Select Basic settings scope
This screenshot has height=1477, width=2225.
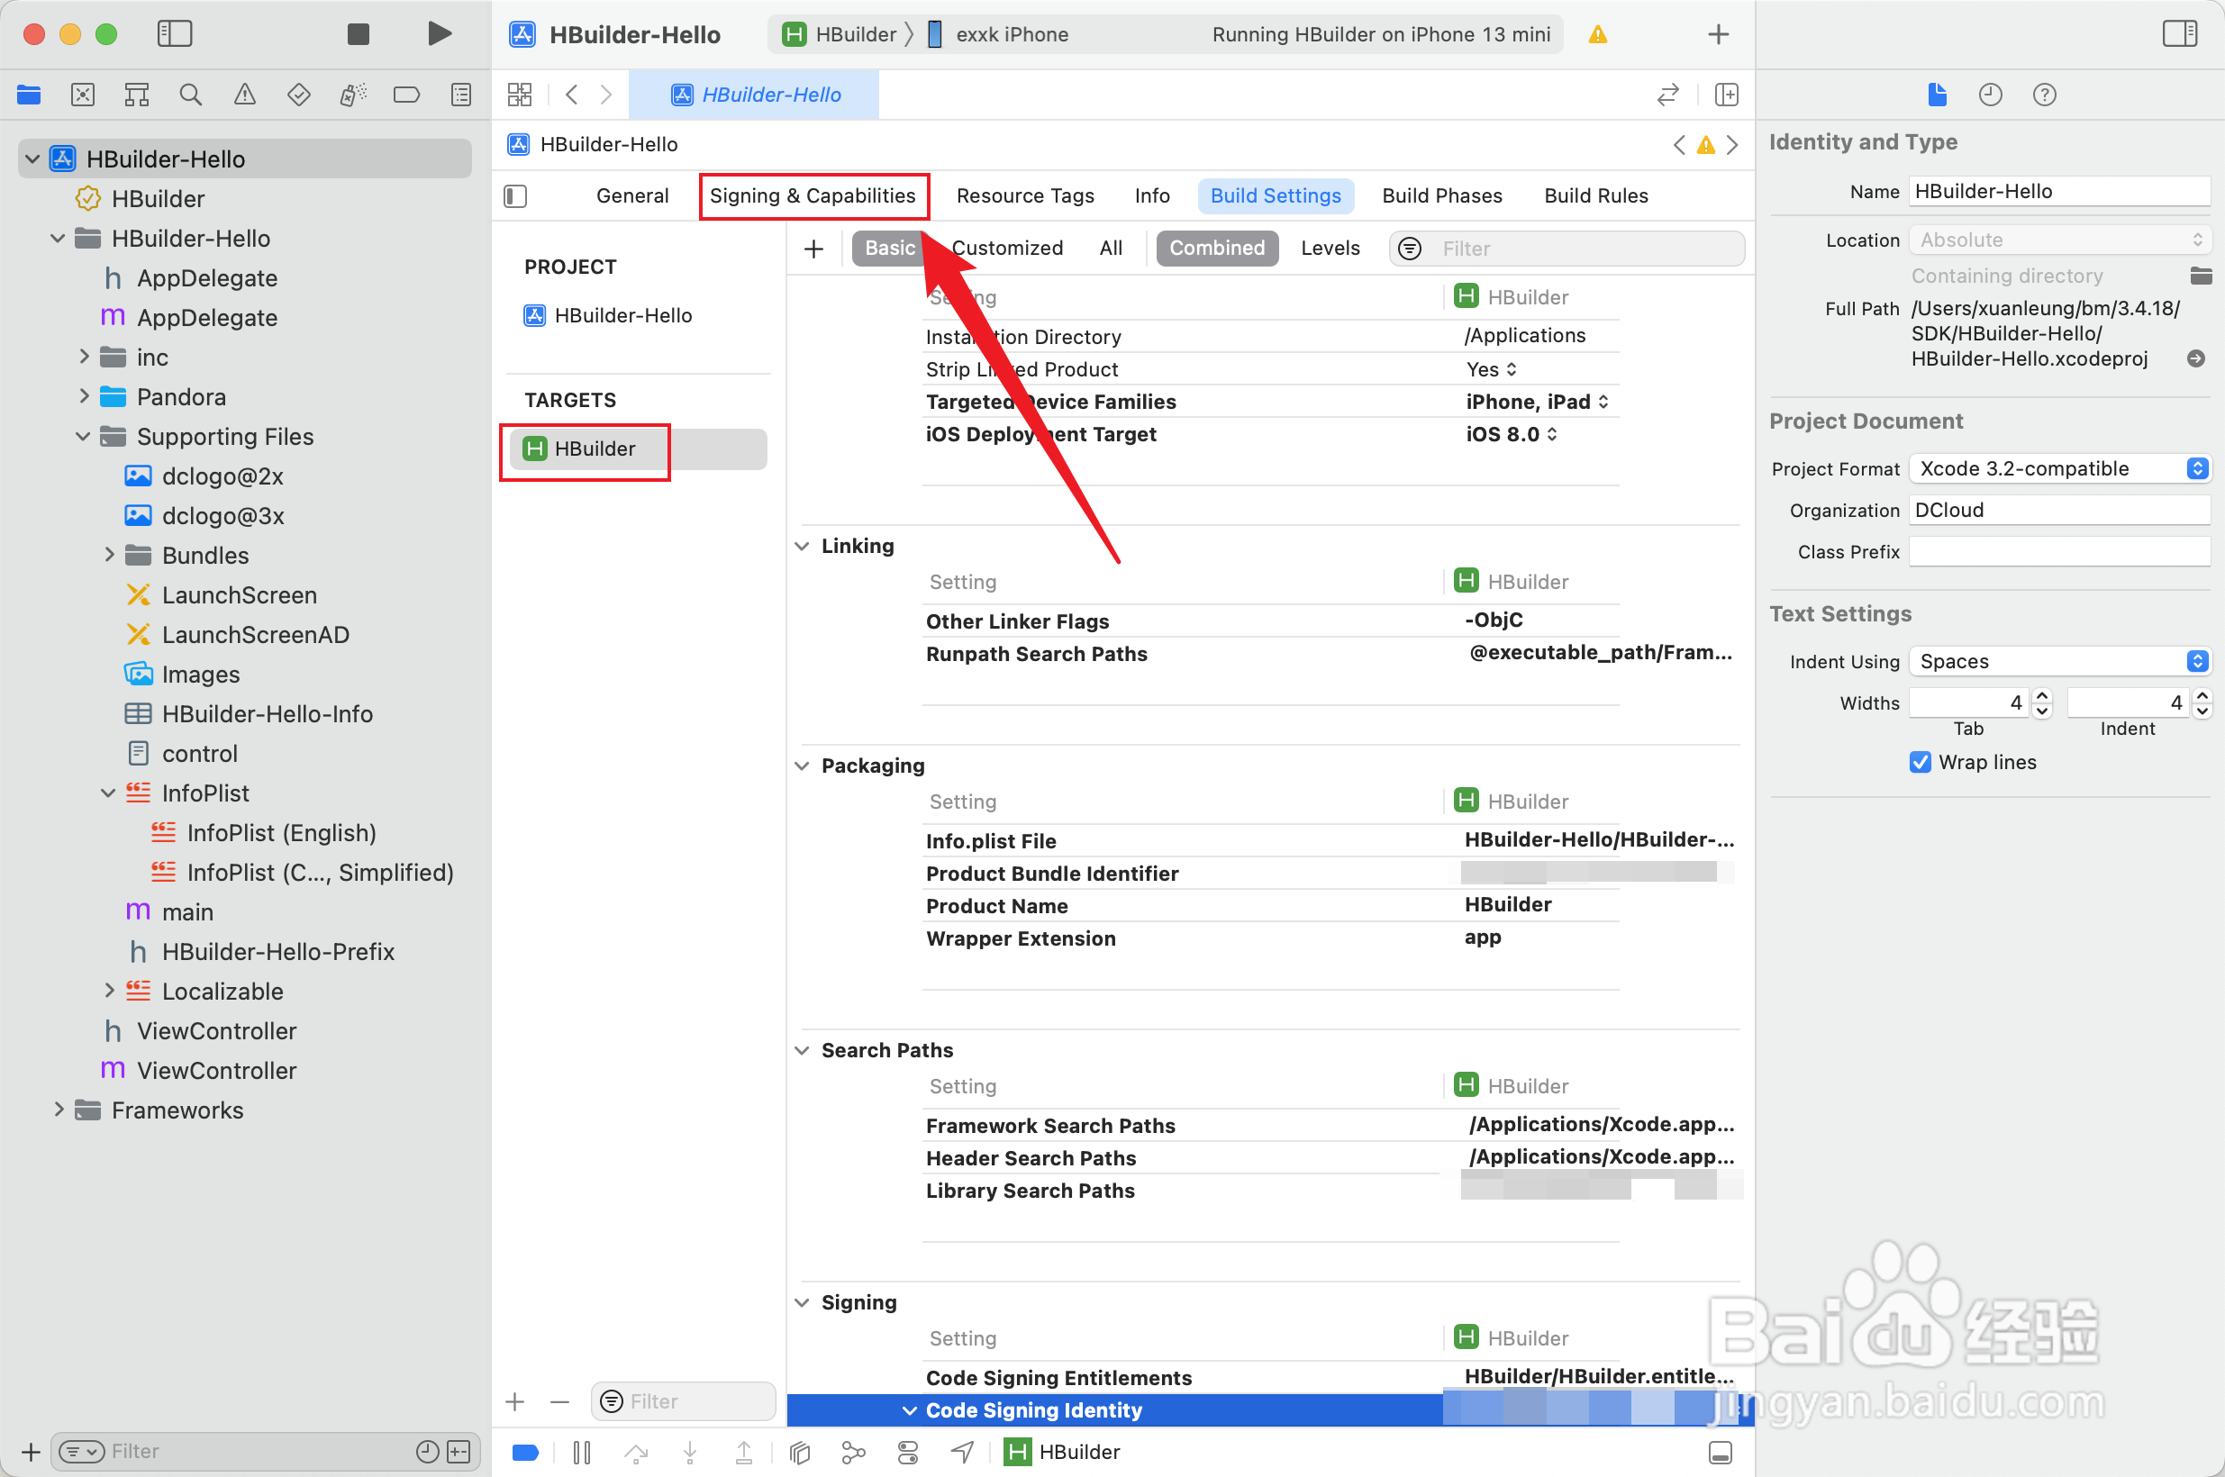[x=889, y=248]
